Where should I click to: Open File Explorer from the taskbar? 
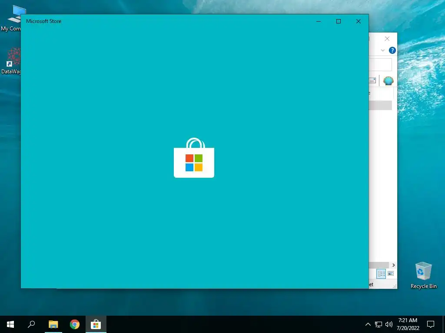(x=53, y=324)
